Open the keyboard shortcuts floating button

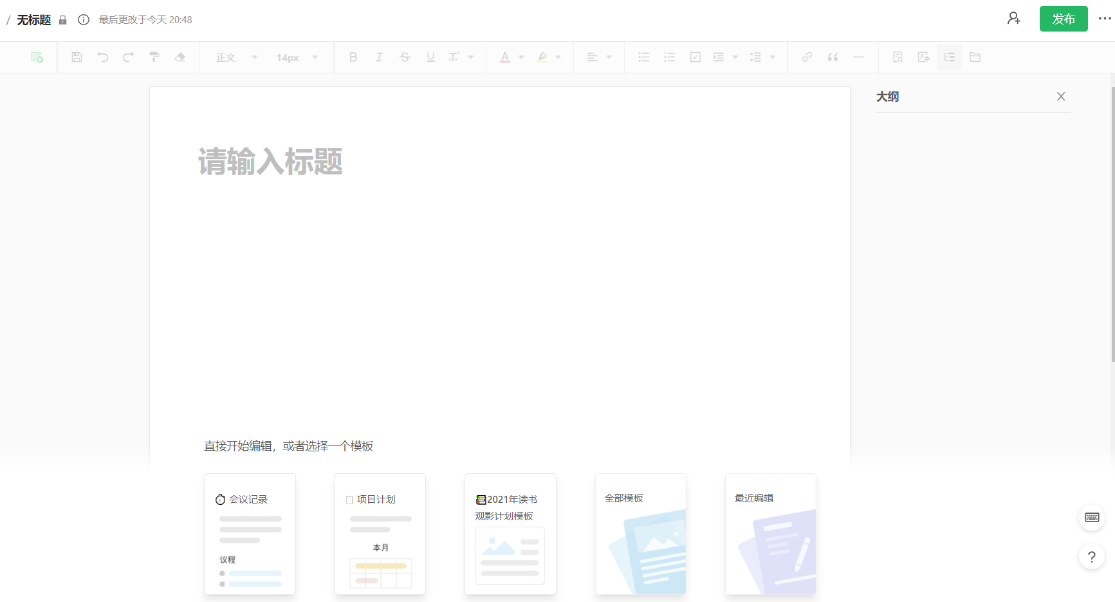point(1092,517)
